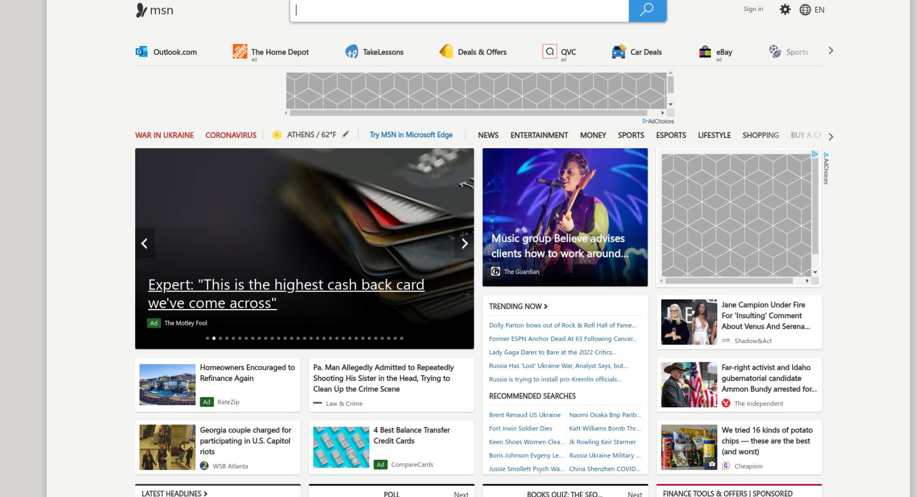Open the ENTERTAINMENT tab
The width and height of the screenshot is (917, 497).
(x=539, y=135)
